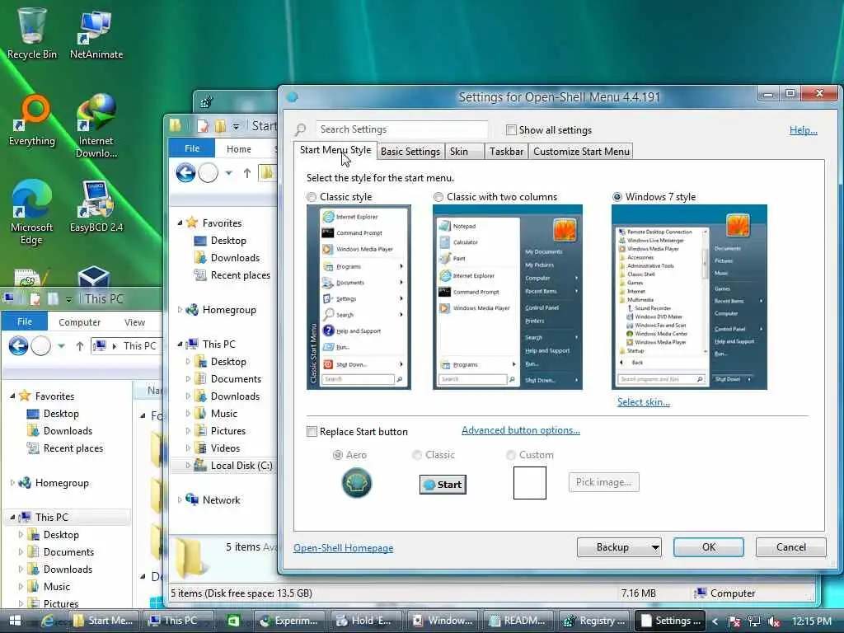Switch to the Registry taskbar window button
Viewport: 844px width, 633px height.
pyautogui.click(x=595, y=621)
